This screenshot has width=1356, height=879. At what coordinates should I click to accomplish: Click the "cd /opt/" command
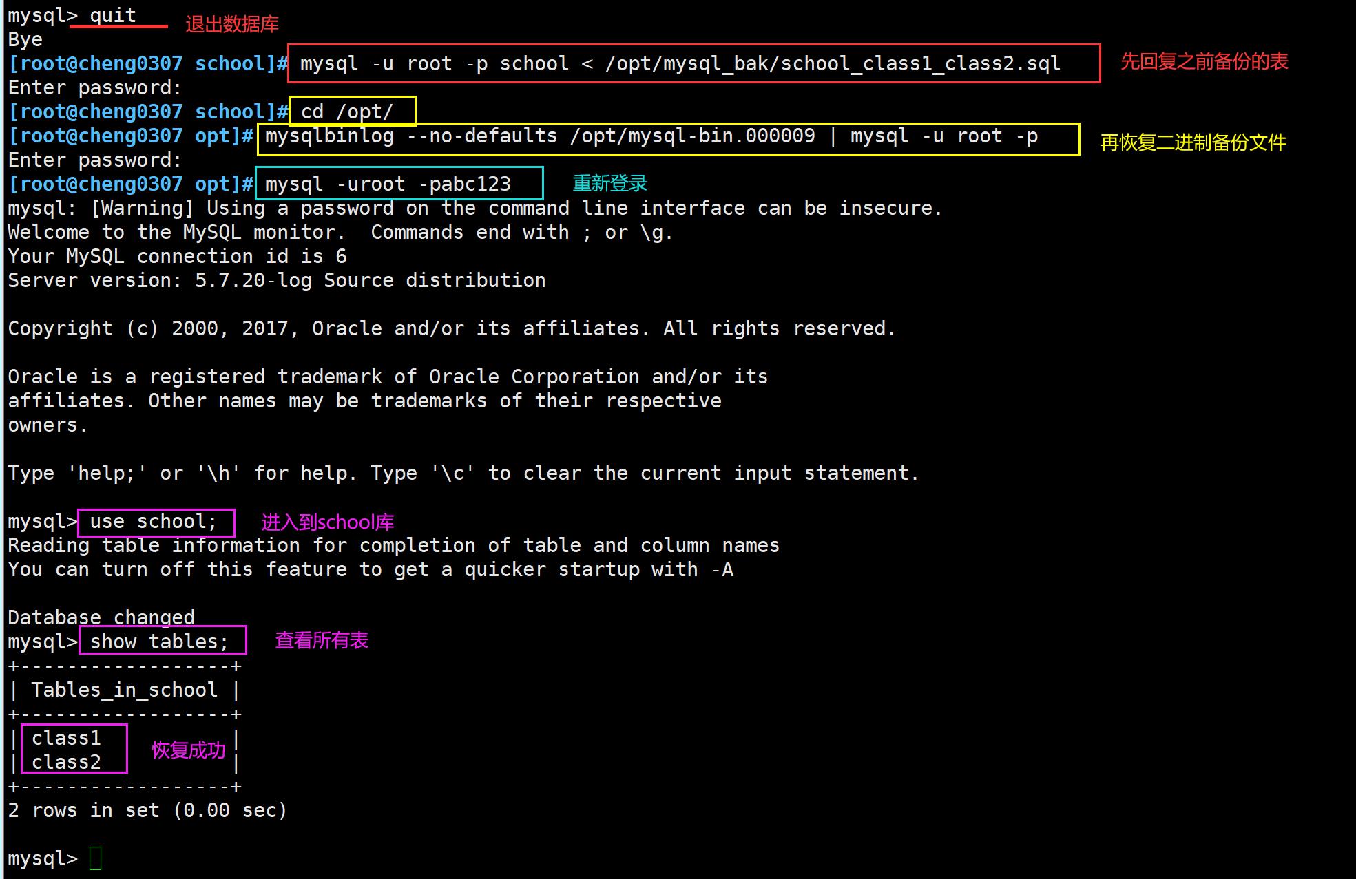347,112
